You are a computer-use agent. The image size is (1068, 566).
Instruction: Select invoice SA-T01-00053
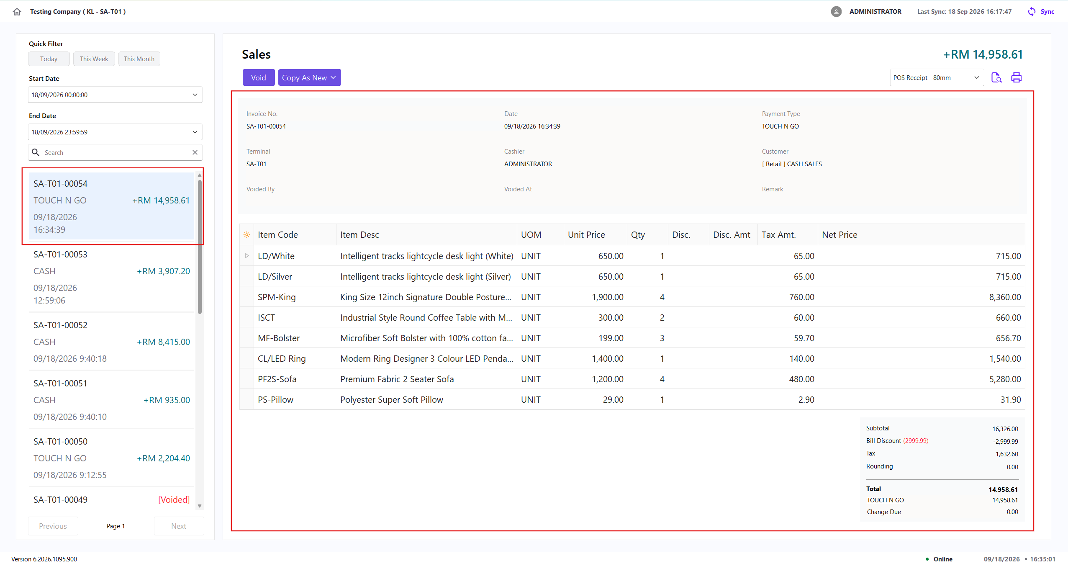coord(112,277)
